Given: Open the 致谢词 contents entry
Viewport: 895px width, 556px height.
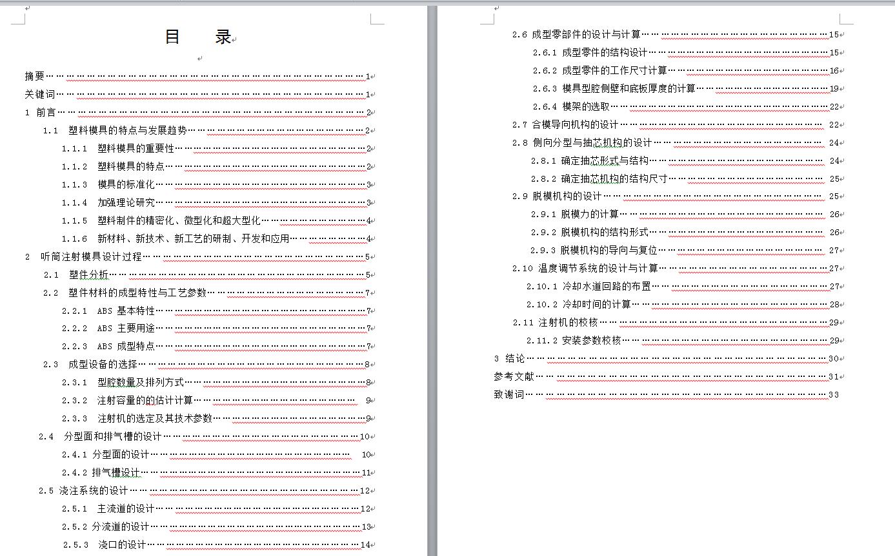Looking at the screenshot, I should (667, 394).
